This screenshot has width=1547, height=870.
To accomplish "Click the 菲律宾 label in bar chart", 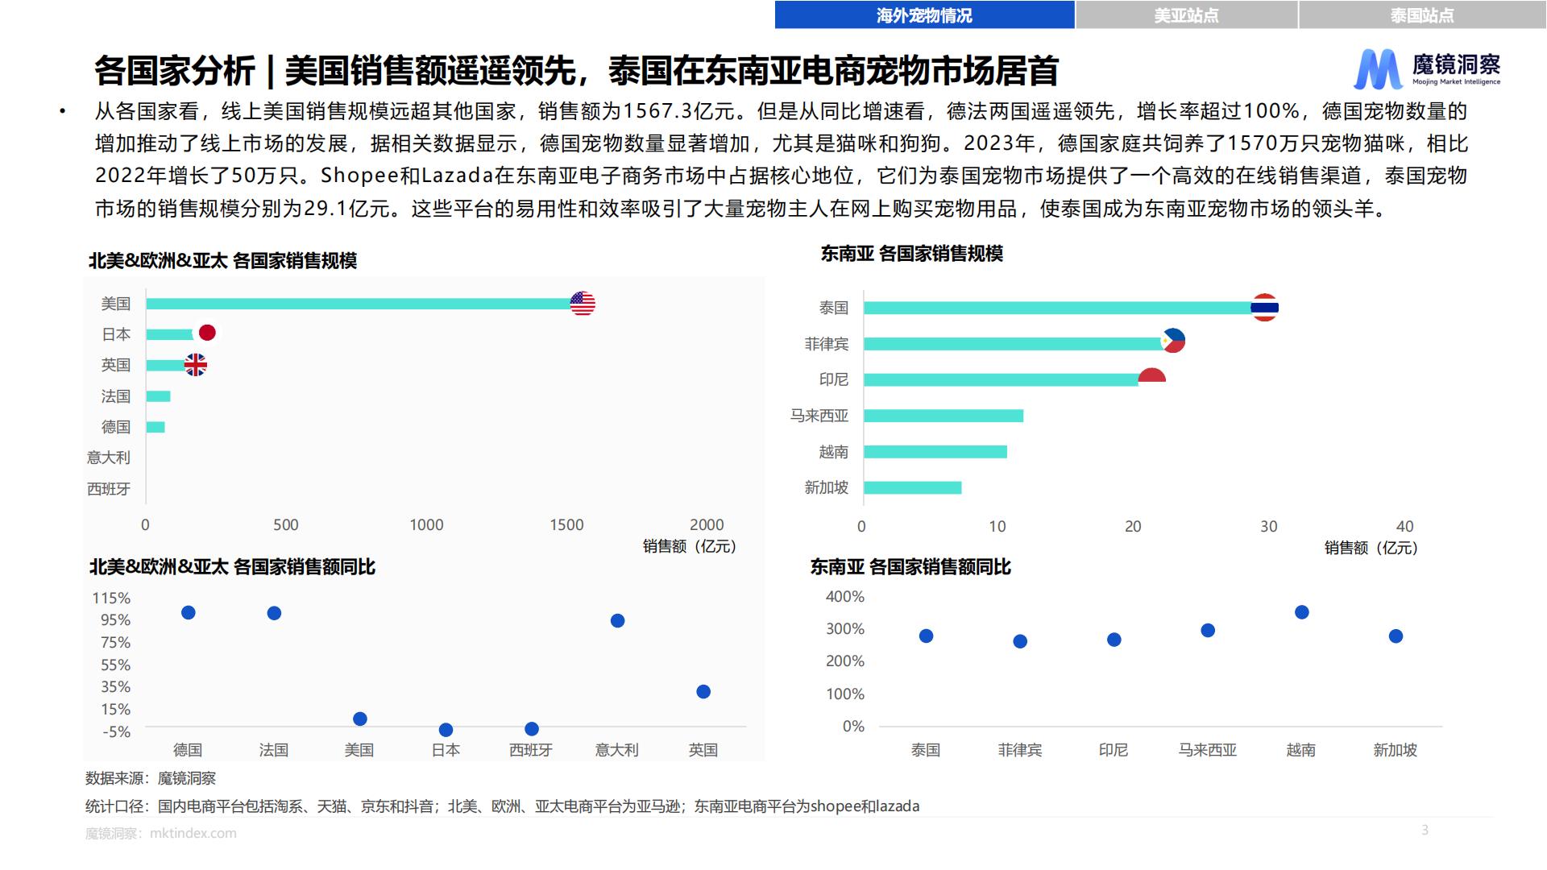I will point(827,344).
